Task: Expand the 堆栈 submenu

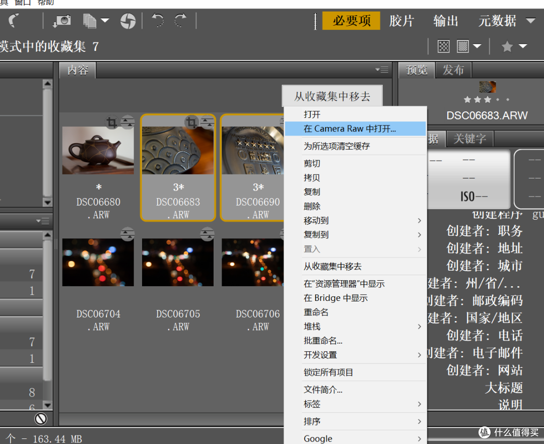Action: pyautogui.click(x=355, y=326)
